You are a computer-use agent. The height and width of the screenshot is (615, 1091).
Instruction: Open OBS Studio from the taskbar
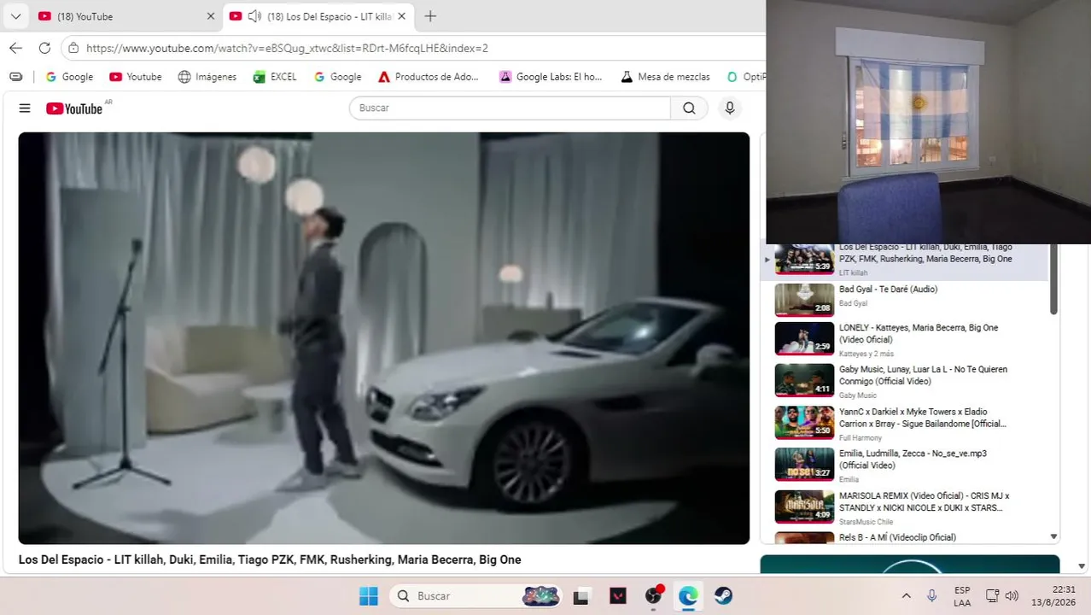pyautogui.click(x=653, y=595)
